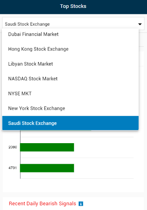
Task: Click the 4701 axis label
Action: (13, 168)
